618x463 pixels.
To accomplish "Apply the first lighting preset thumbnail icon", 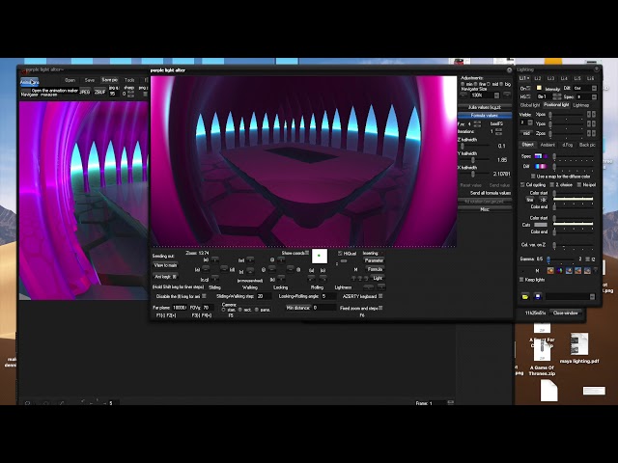I will (550, 270).
